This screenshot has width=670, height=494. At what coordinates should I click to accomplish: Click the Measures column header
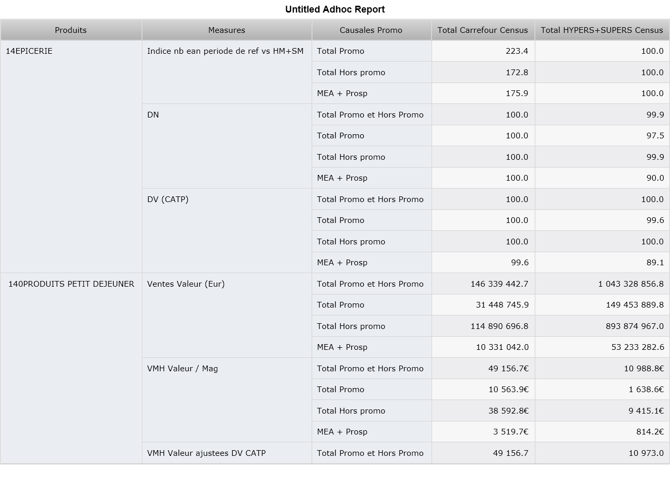(226, 30)
